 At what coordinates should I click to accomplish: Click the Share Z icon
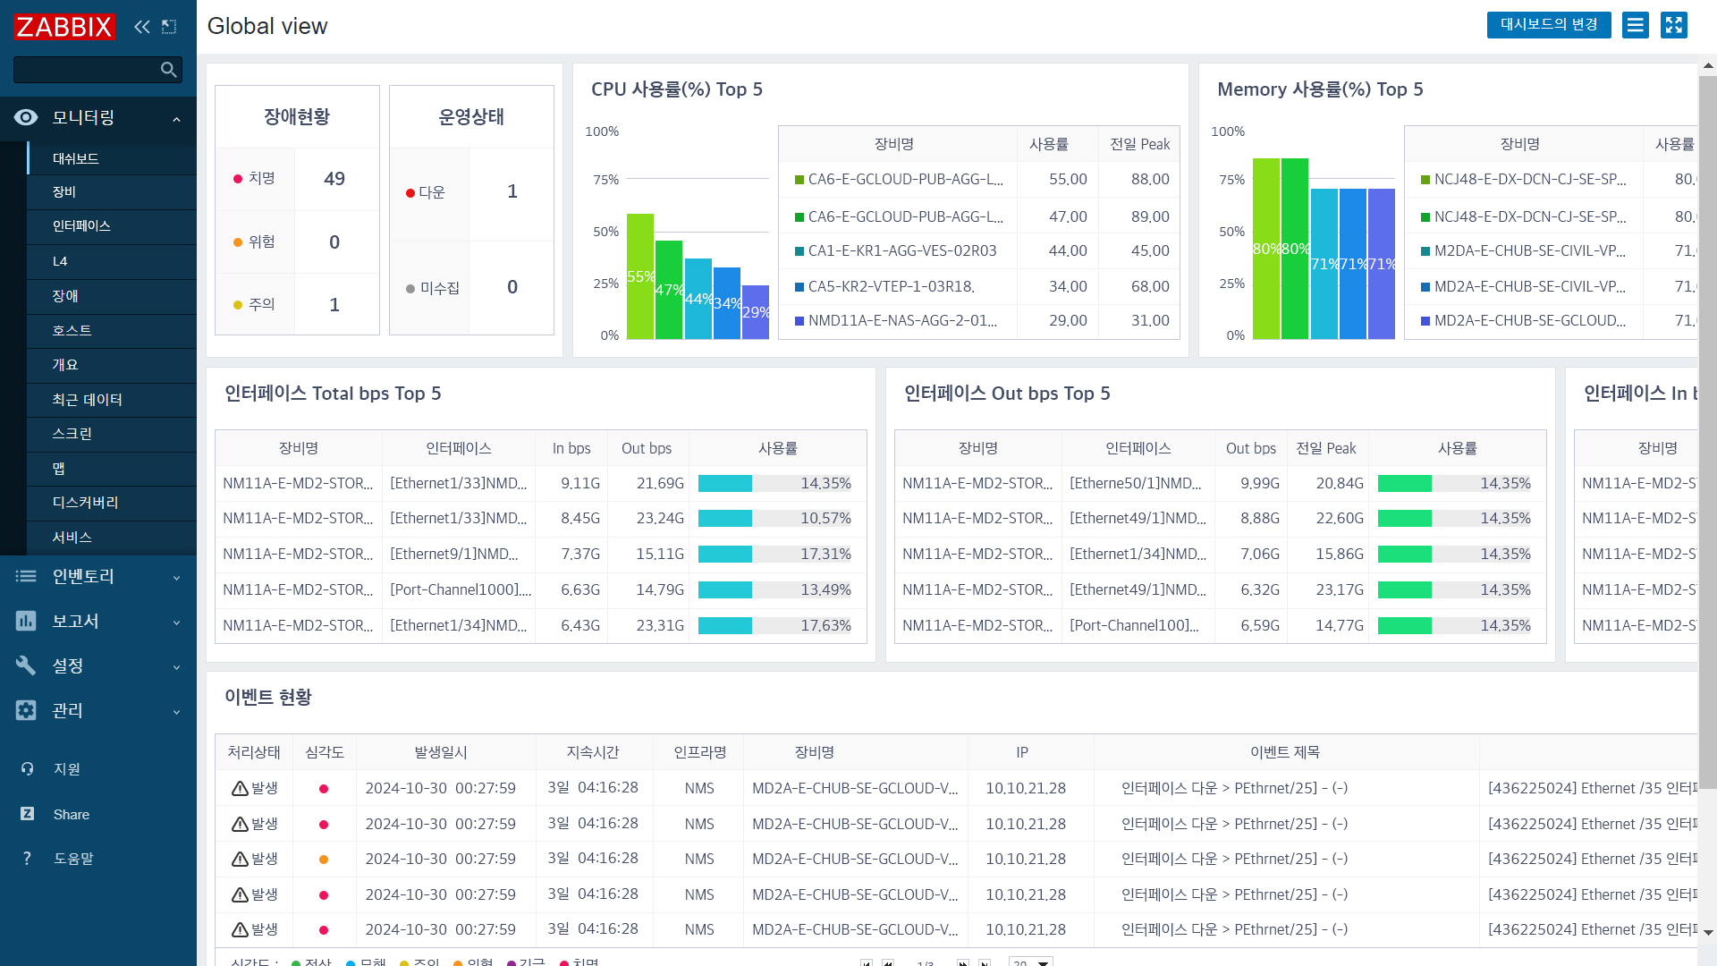tap(27, 814)
